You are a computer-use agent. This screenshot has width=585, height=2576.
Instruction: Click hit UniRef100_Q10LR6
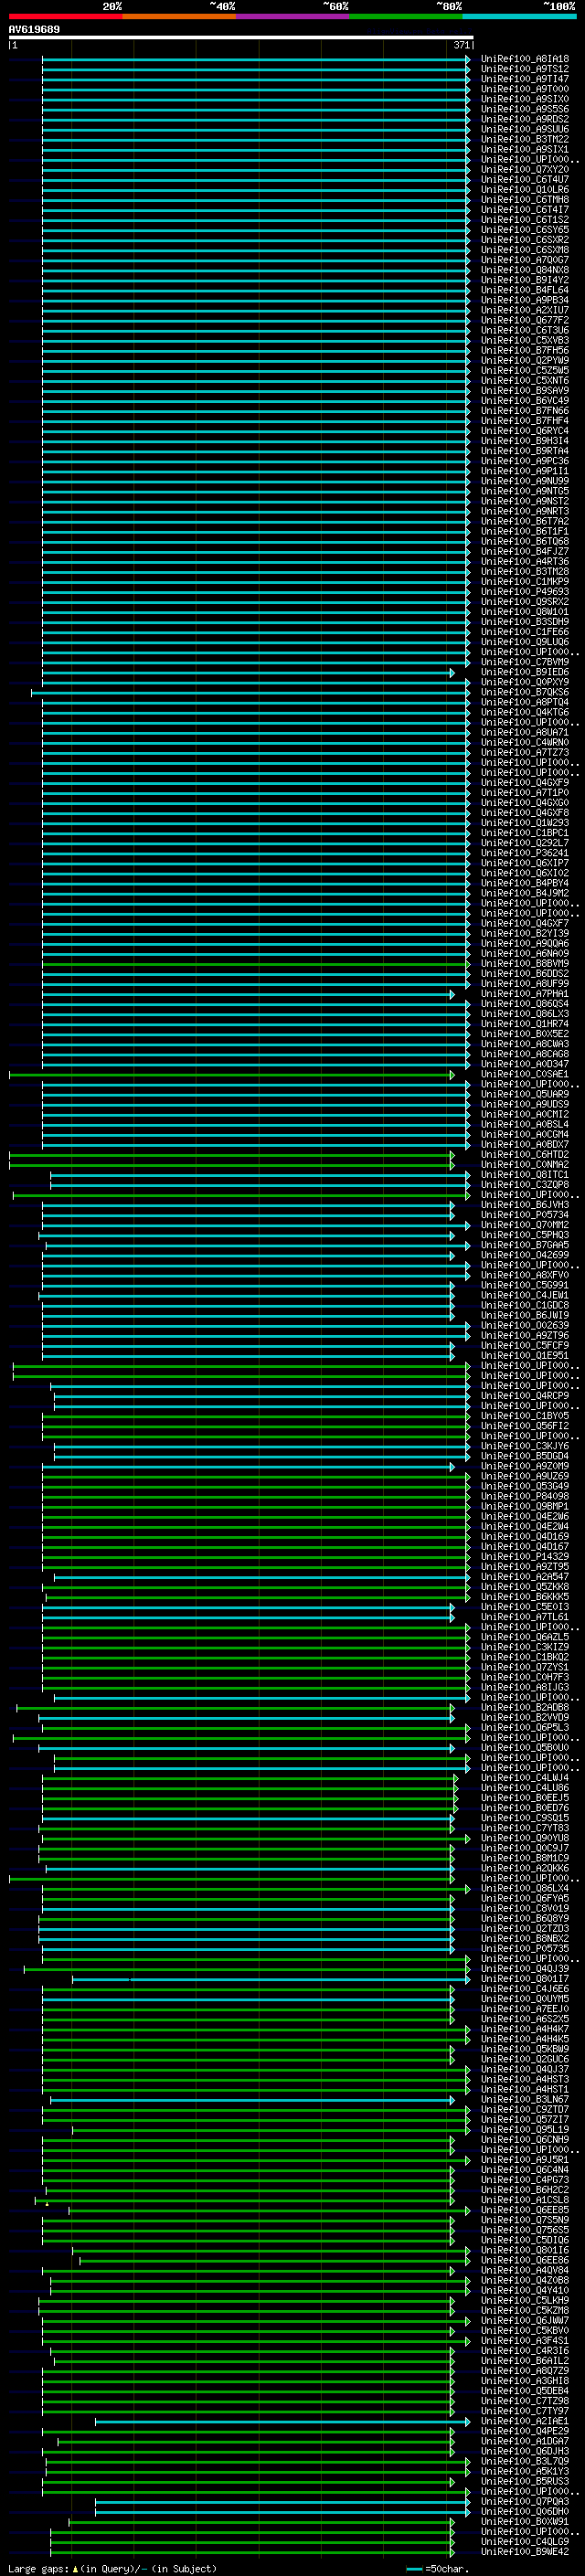click(x=524, y=189)
